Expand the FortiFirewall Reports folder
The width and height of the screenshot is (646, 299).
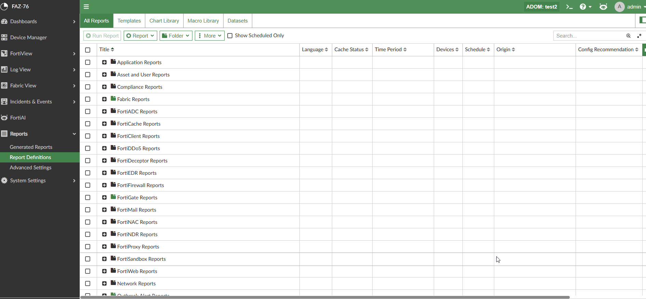click(x=104, y=185)
